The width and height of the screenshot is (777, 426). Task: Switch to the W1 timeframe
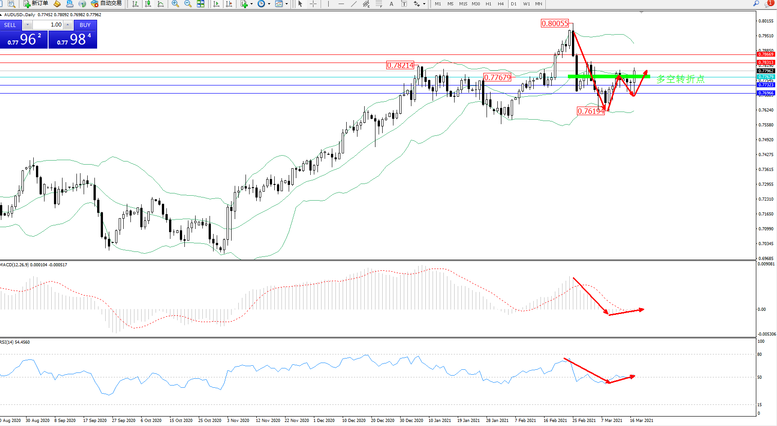coord(527,4)
